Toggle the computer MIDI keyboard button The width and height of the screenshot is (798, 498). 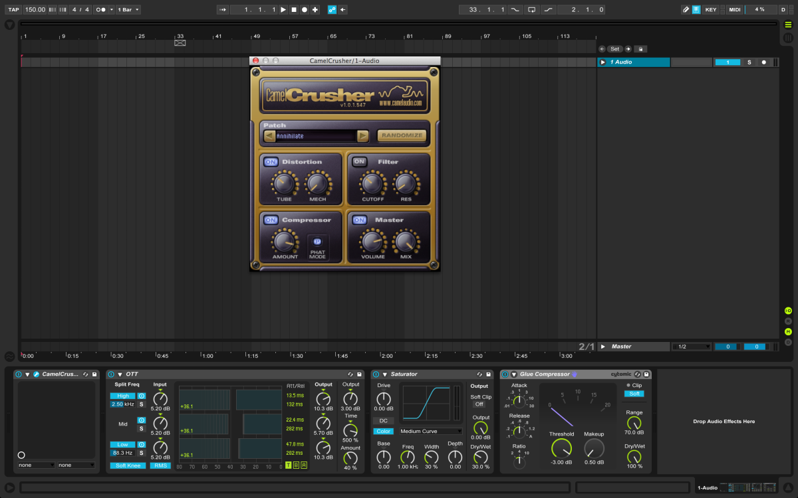click(x=696, y=10)
